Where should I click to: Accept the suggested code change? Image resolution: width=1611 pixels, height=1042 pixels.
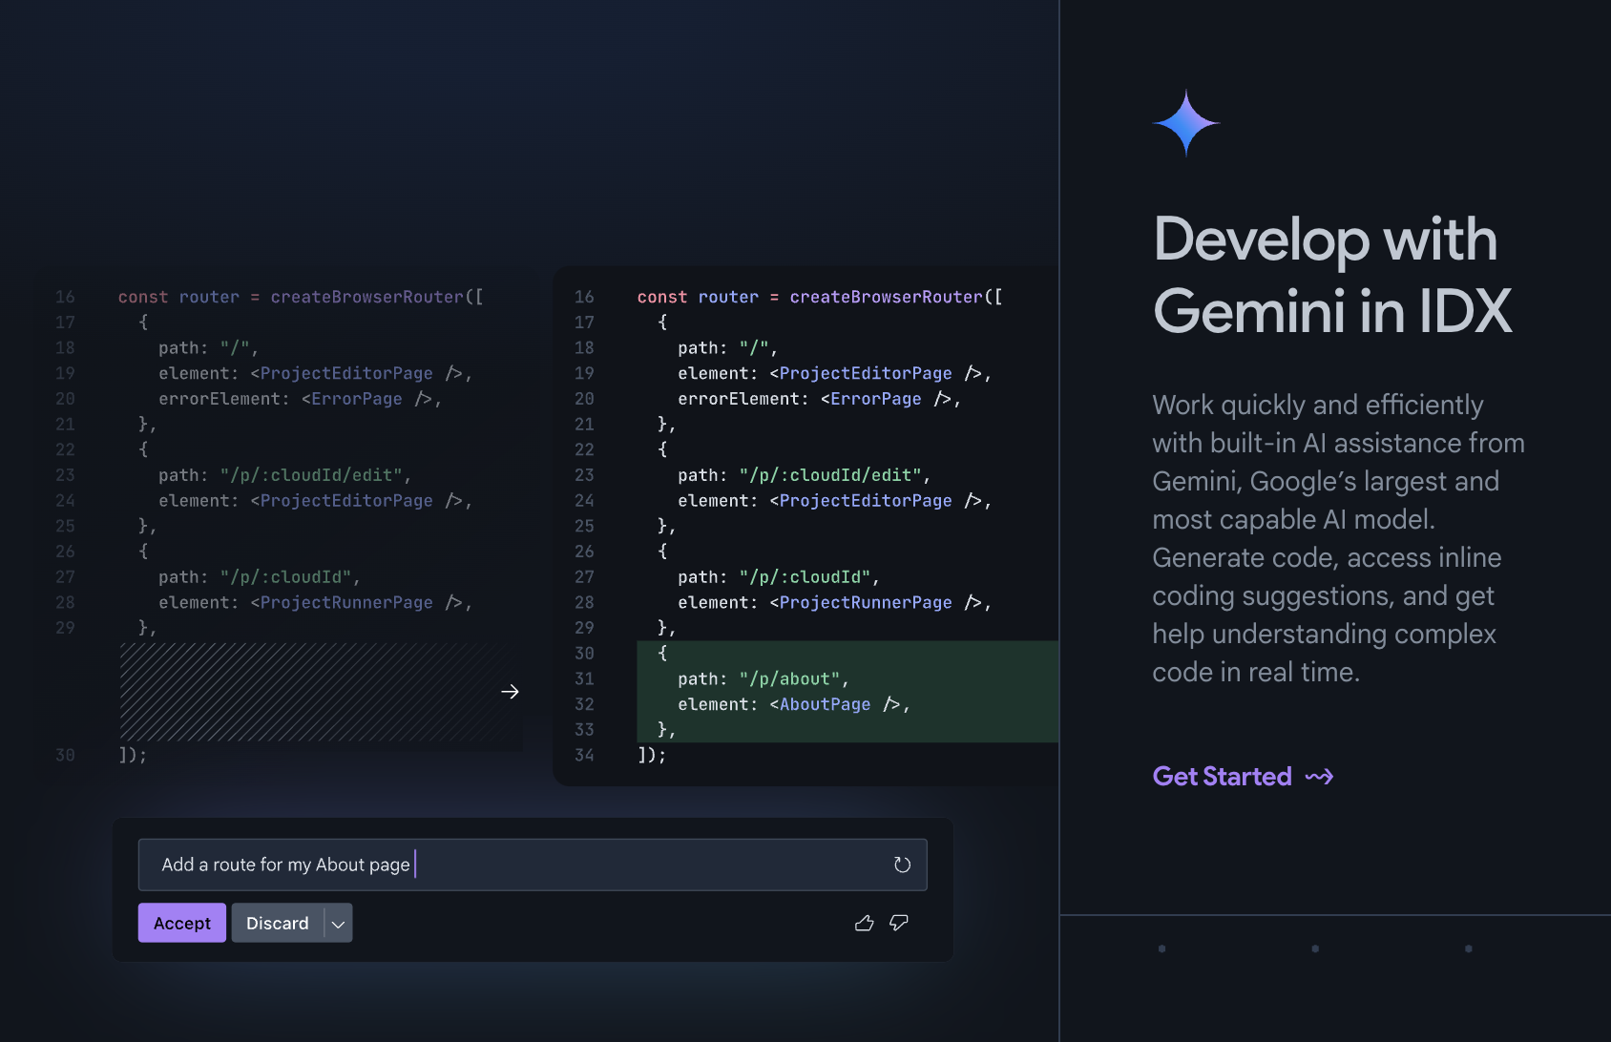(182, 923)
